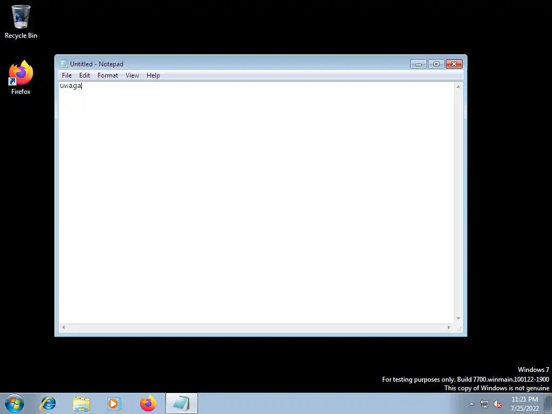Open the Recycle Bin desktop icon
This screenshot has width=552, height=414.
click(21, 22)
